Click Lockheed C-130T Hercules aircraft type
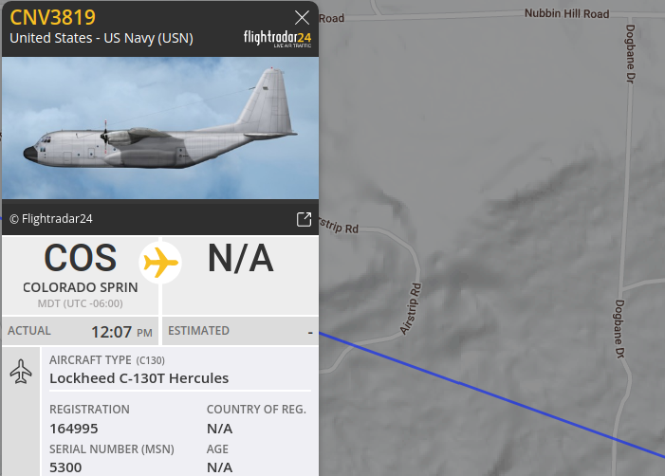The height and width of the screenshot is (476, 665). (139, 378)
